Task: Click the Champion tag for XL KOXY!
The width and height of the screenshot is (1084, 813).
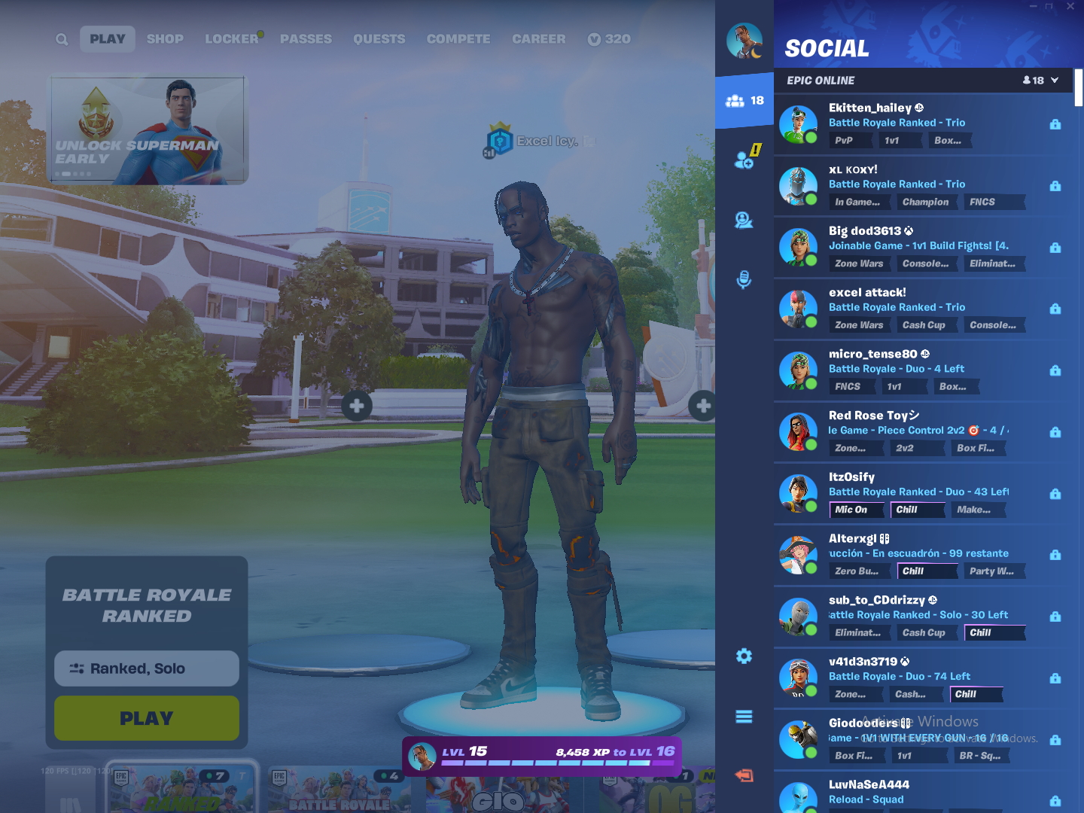Action: click(926, 202)
